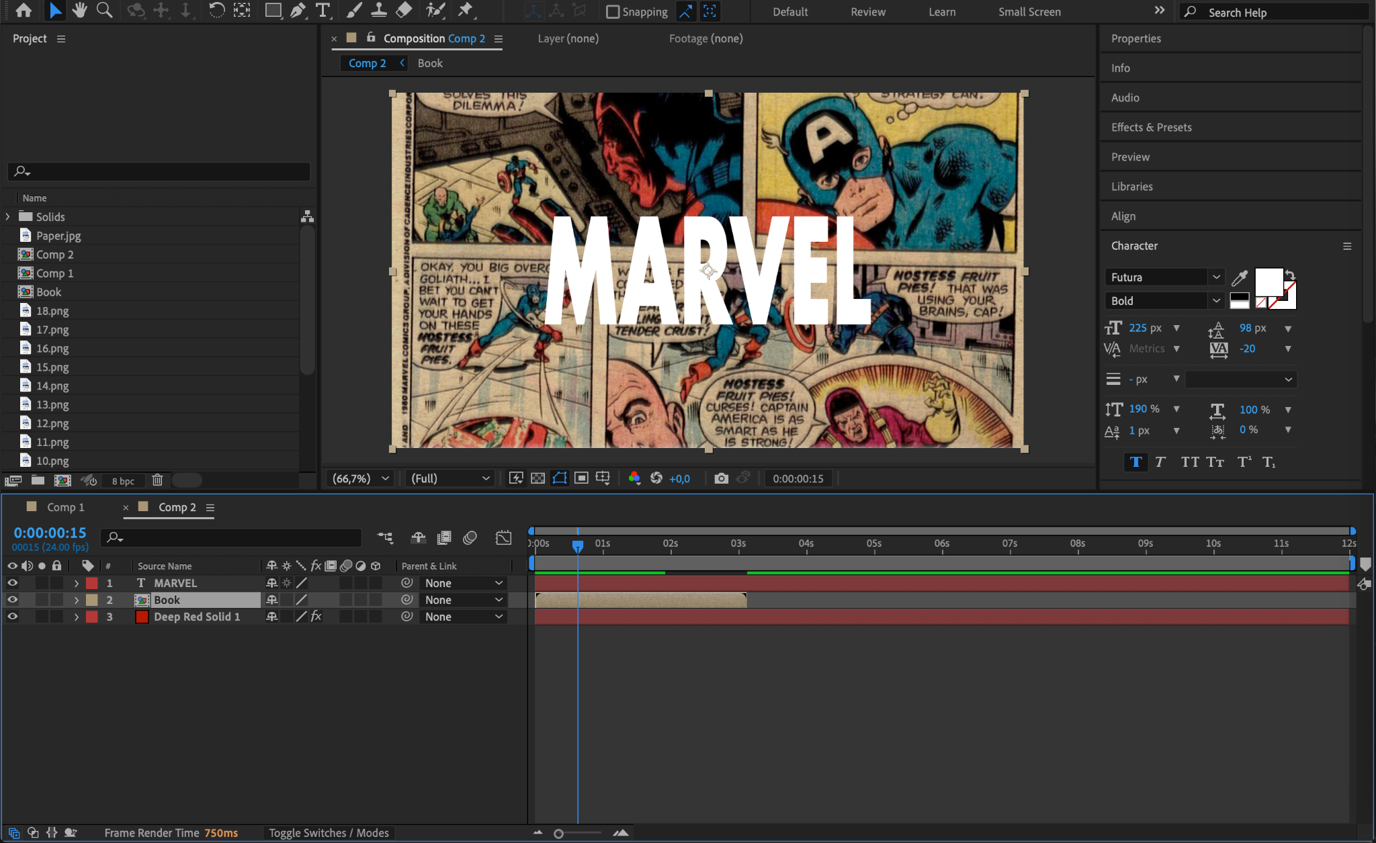Viewport: 1376px width, 843px height.
Task: Click the white fill color swatch
Action: click(x=1268, y=281)
